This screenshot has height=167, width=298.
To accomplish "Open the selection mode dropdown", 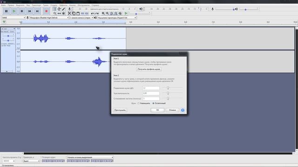I will (90, 157).
